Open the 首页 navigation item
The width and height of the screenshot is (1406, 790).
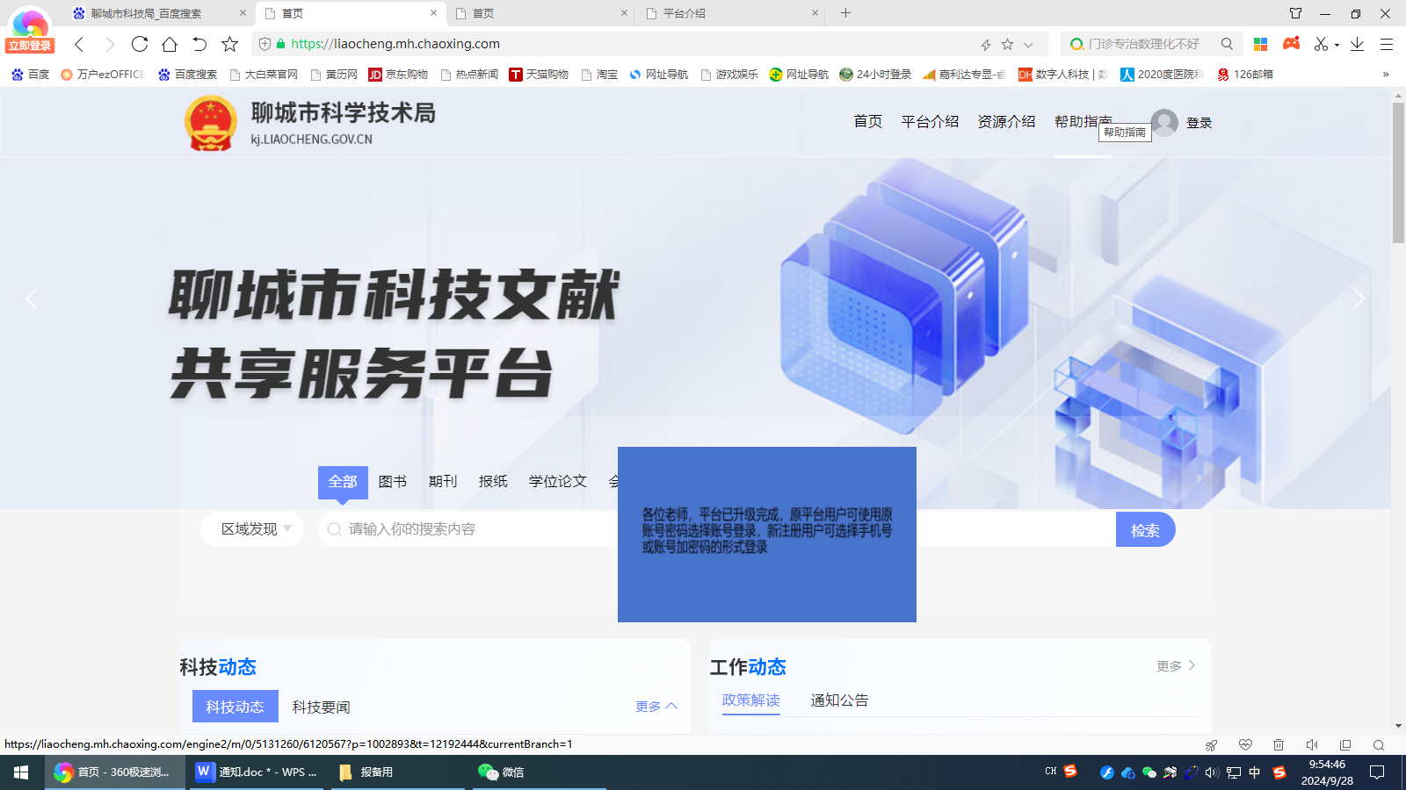(x=867, y=122)
